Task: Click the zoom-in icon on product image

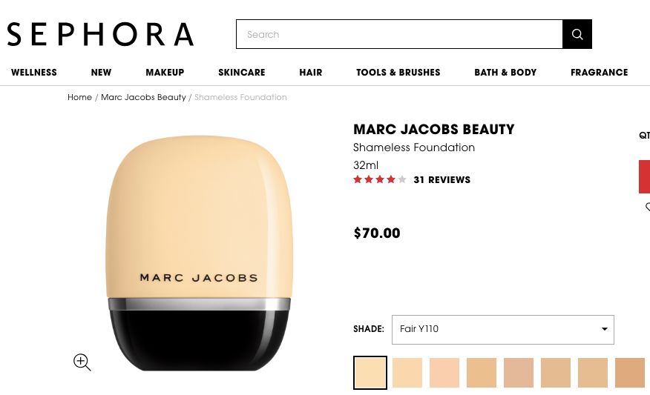Action: [82, 362]
